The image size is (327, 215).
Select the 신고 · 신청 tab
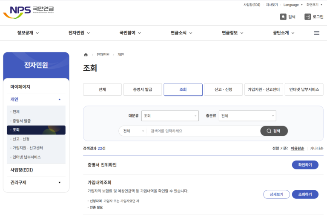[x=224, y=89]
